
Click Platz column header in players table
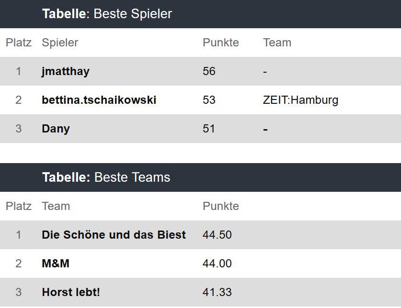pos(19,43)
